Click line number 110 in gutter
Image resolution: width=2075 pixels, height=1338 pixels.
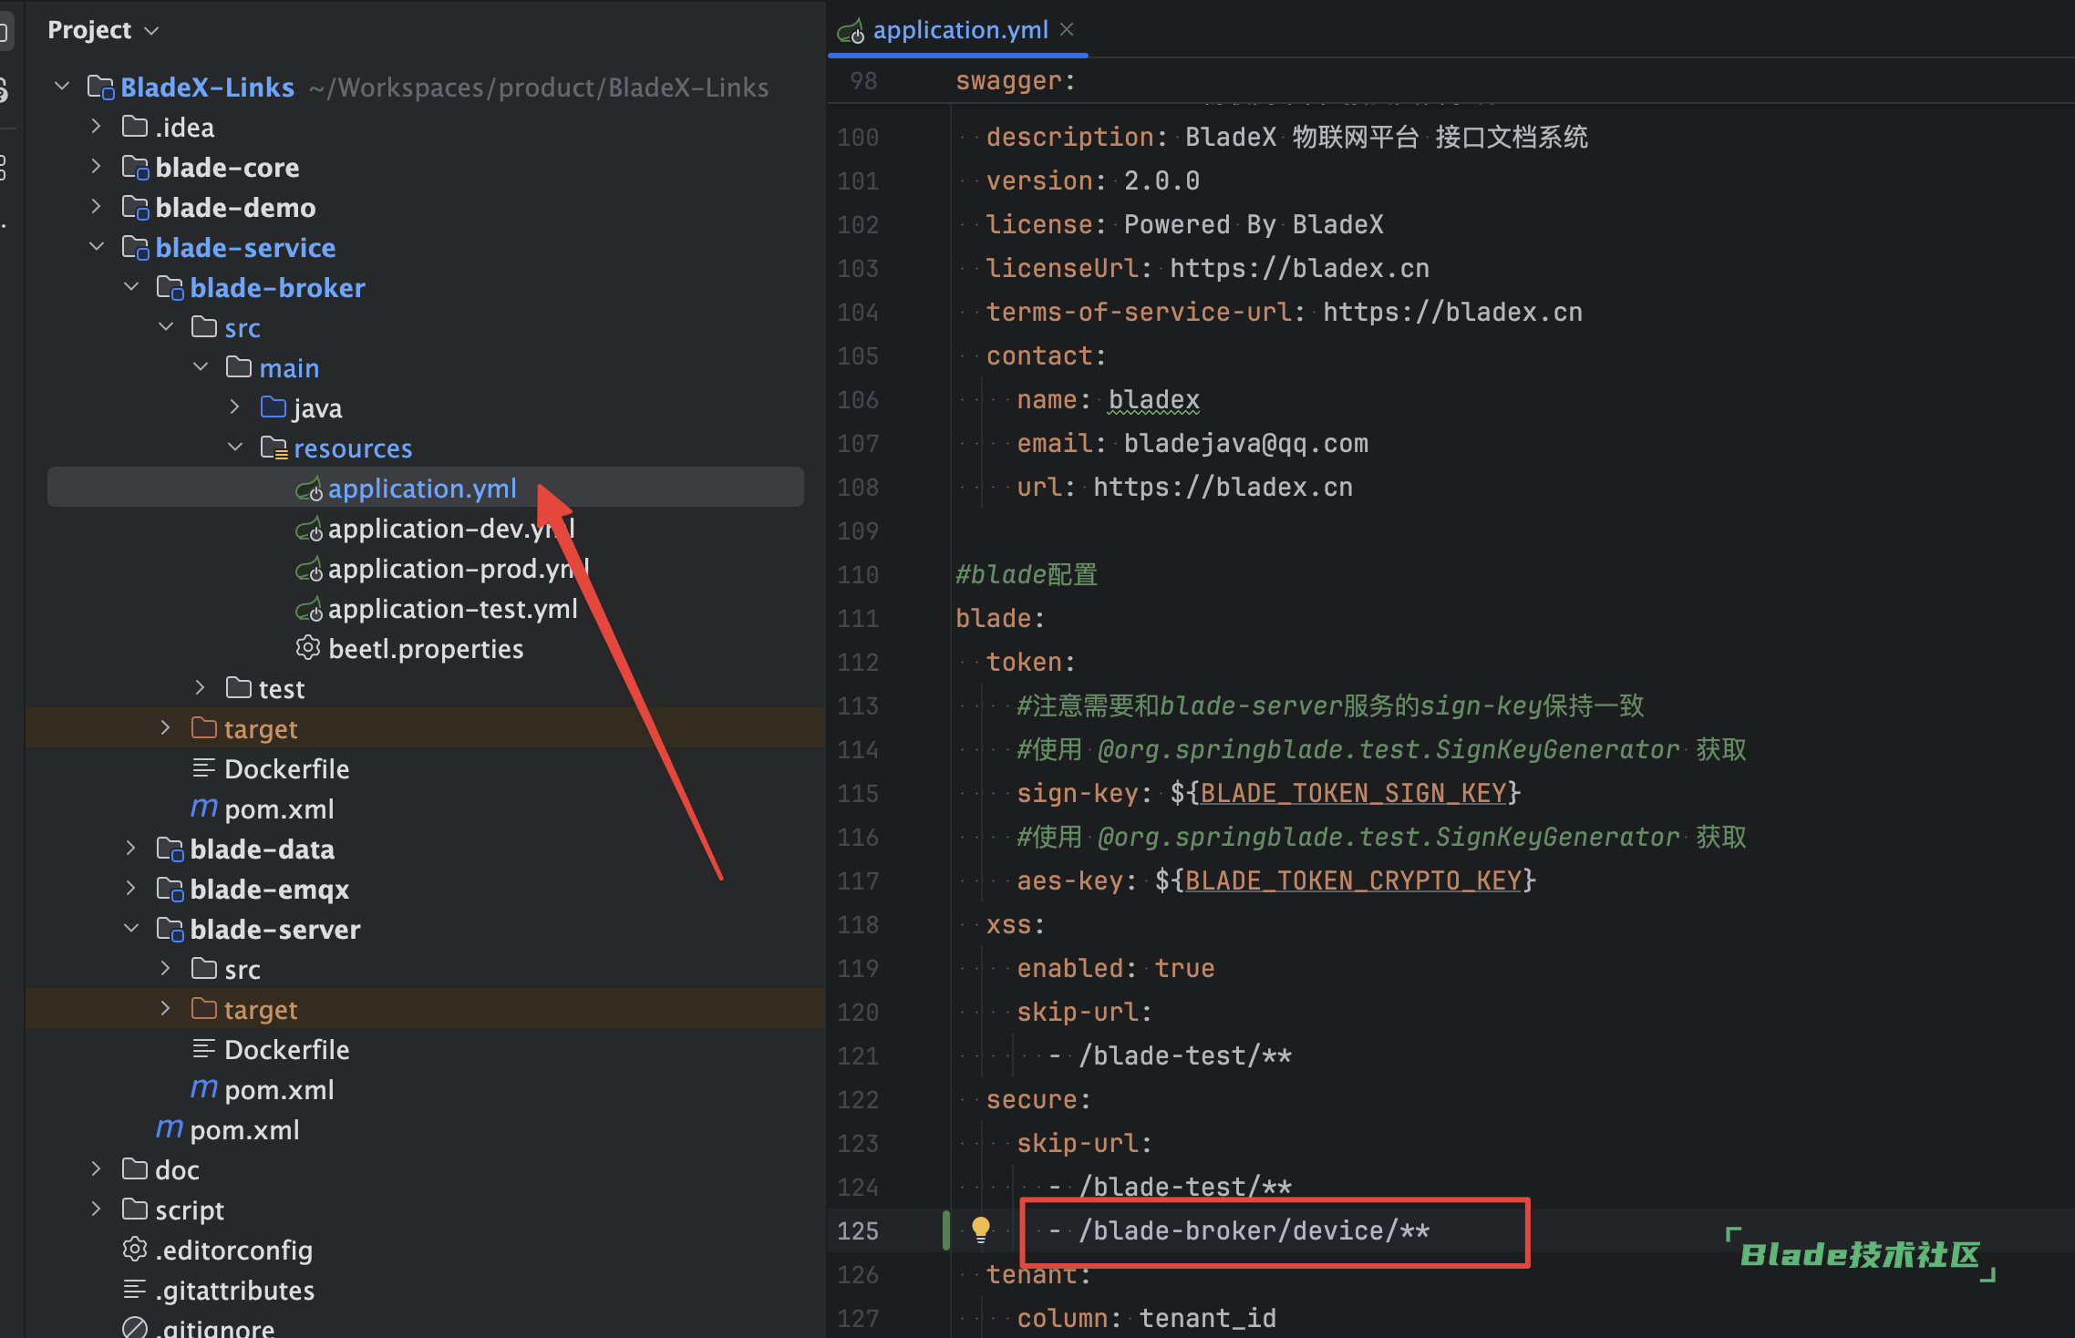(858, 575)
